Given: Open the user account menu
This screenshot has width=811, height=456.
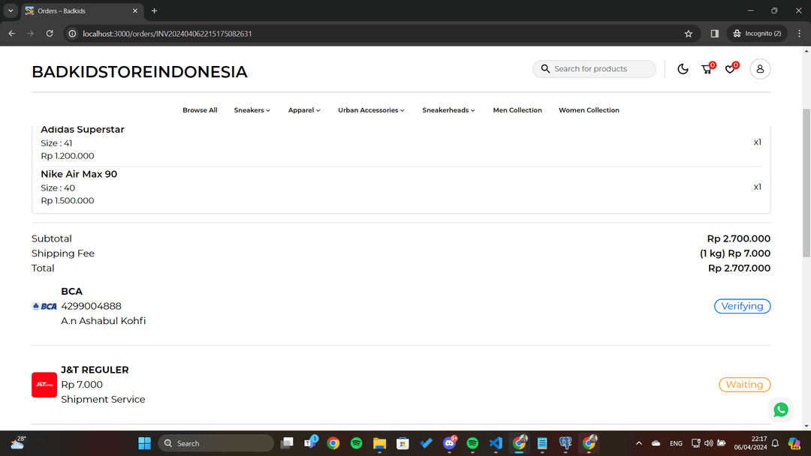Looking at the screenshot, I should 760,69.
